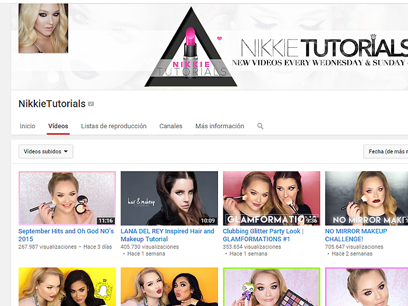This screenshot has height=306, width=408.
Task: Open LANA DEL REY Inspired Hair title link
Action: [x=167, y=235]
